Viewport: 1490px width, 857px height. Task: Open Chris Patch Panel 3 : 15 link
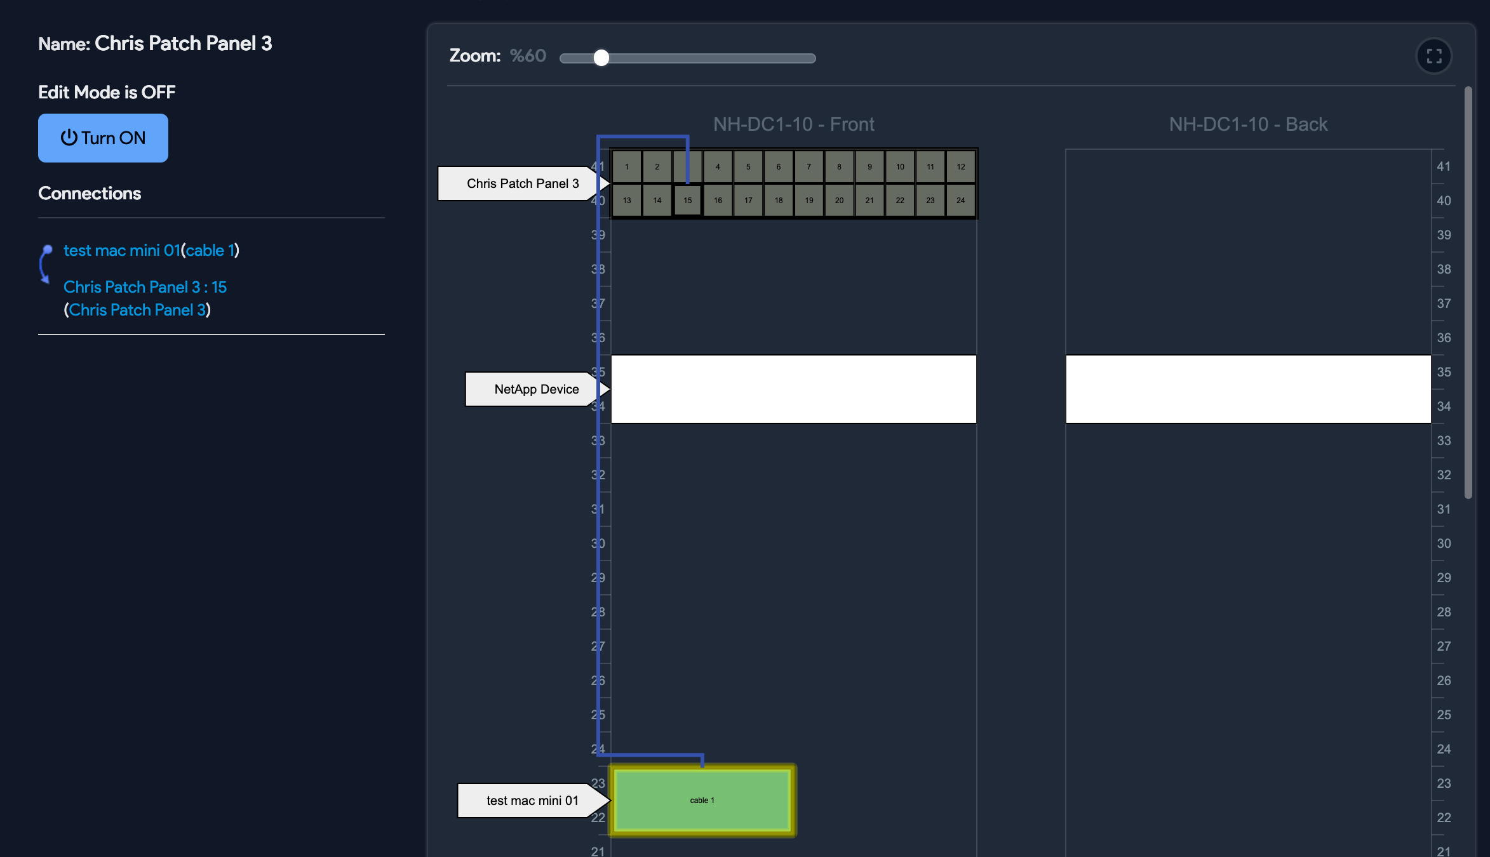(x=145, y=287)
